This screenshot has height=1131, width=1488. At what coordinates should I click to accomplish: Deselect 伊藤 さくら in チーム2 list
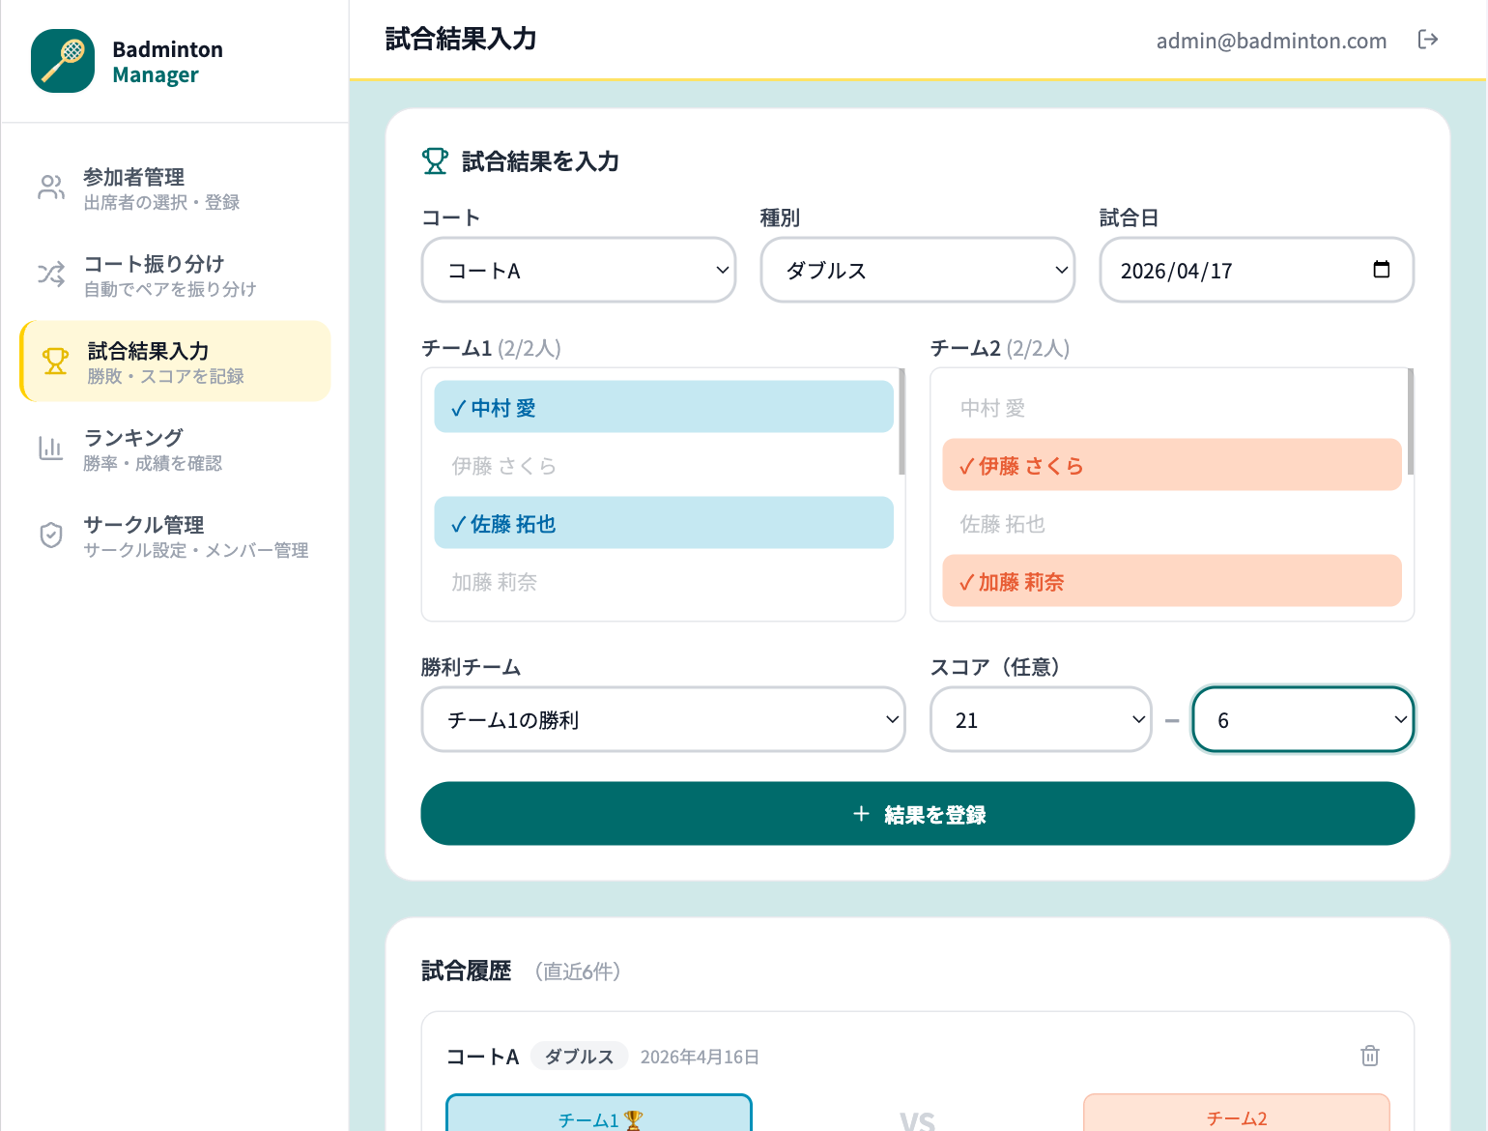click(1172, 465)
